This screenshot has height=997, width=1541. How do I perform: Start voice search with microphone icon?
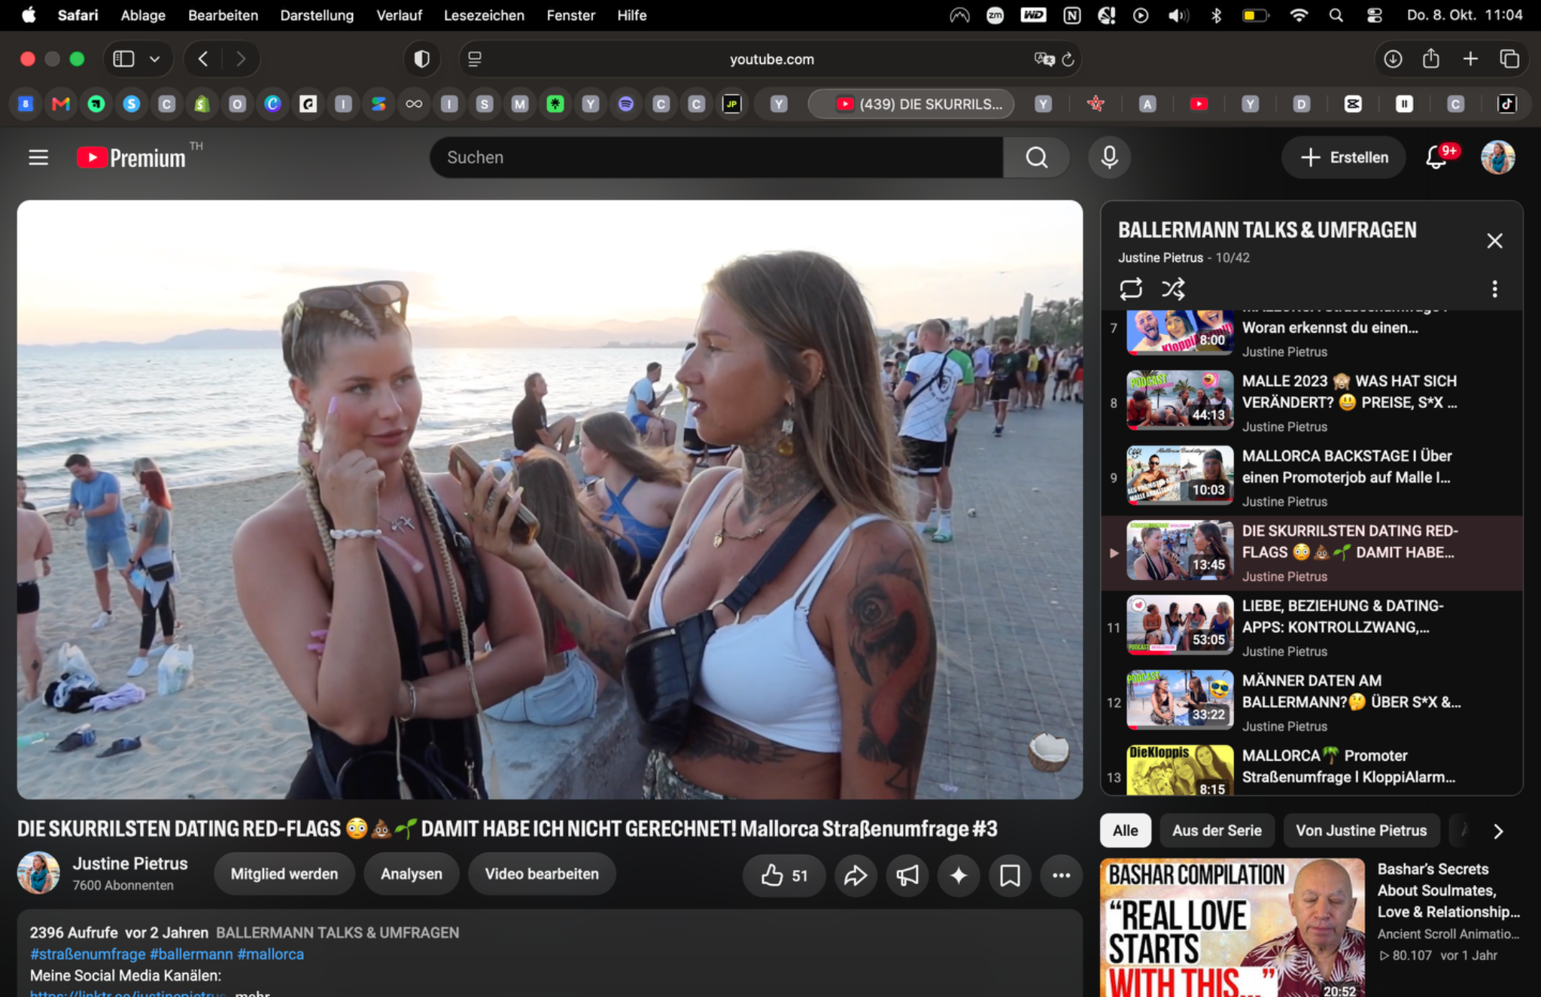tap(1109, 157)
